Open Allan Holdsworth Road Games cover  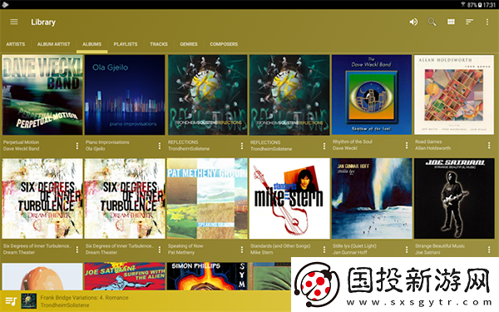tap(454, 95)
